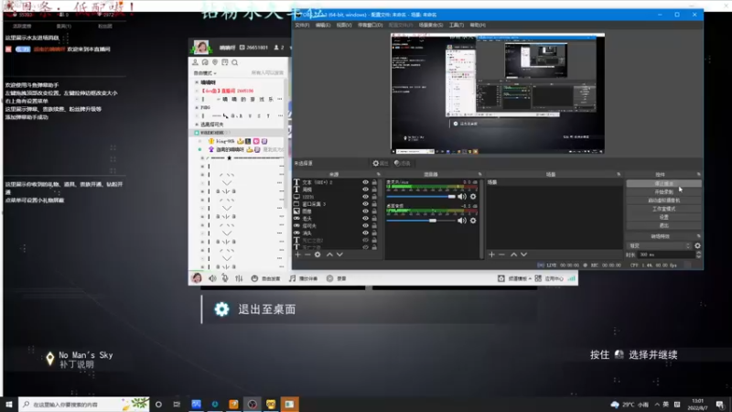Add a new scene with the plus icon

click(491, 255)
